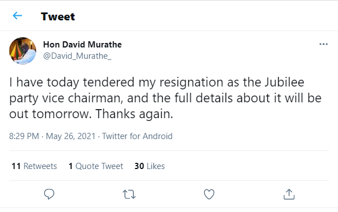The height and width of the screenshot is (212, 338).
Task: View the 11 Retweets list
Action: 34,166
